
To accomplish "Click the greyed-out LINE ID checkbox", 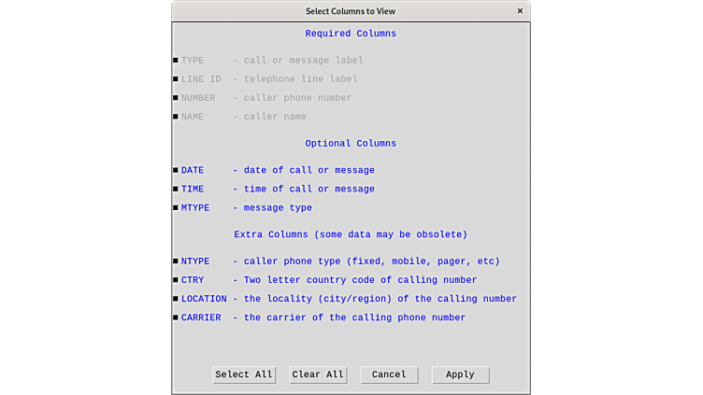I will [x=176, y=79].
